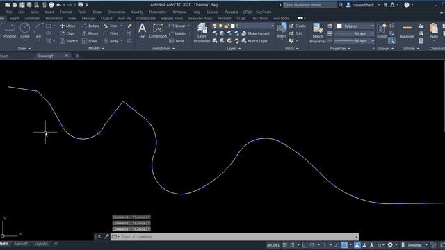Click the Copy tool in Modify panel
Screen dimensions: 445x250
(67, 33)
